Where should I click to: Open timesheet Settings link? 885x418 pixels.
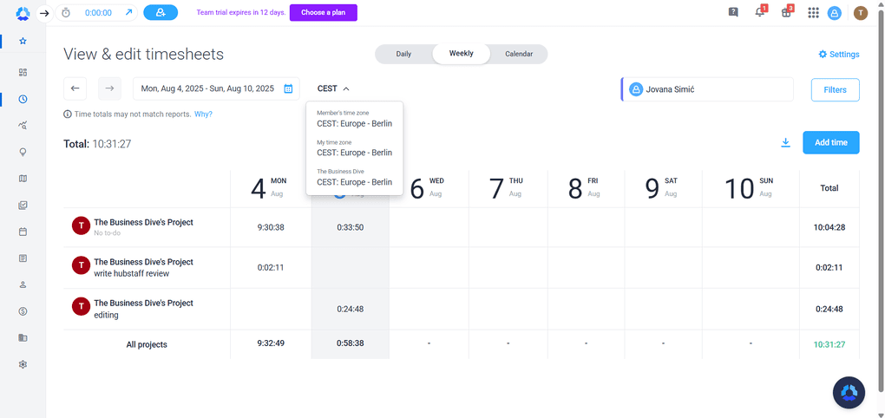coord(839,54)
